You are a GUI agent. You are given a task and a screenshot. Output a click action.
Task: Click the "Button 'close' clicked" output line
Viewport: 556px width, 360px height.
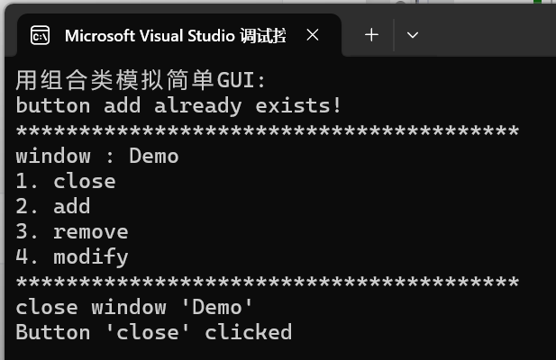coord(153,332)
